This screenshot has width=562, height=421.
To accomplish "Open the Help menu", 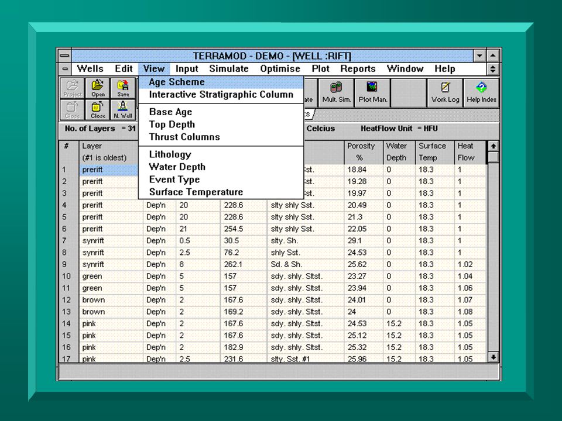I will pos(445,69).
